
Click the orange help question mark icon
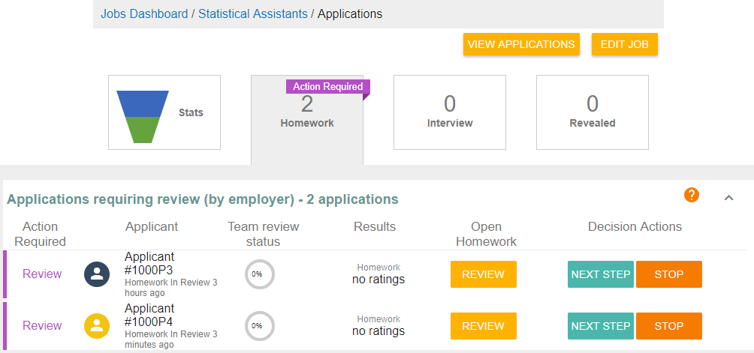(x=692, y=195)
